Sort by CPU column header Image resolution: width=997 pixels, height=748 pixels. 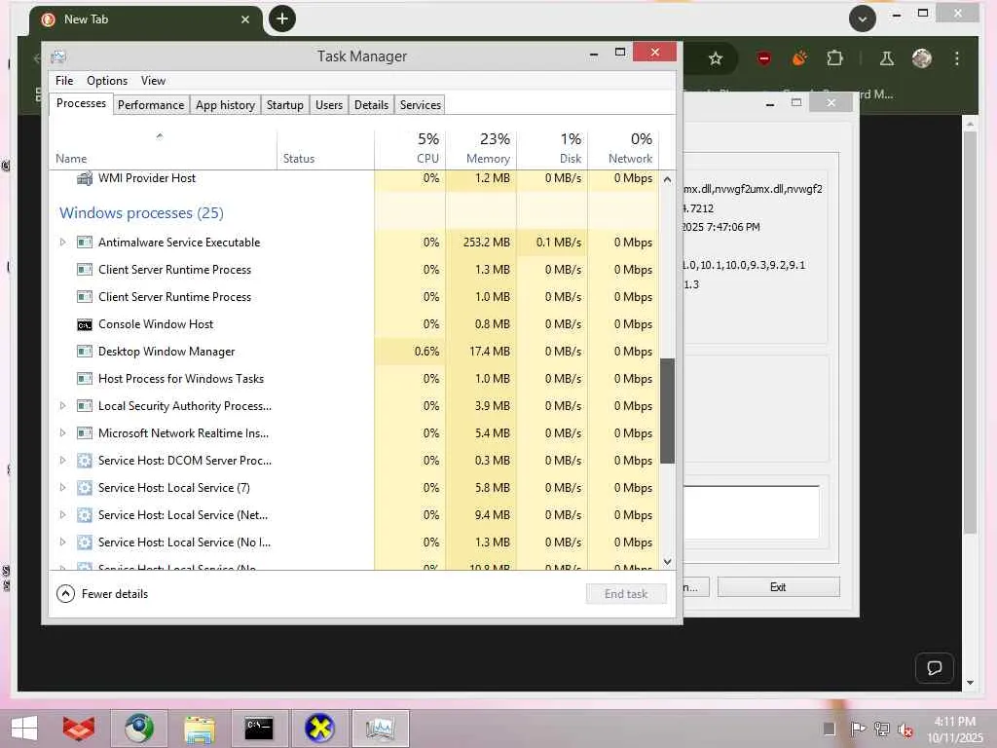410,150
